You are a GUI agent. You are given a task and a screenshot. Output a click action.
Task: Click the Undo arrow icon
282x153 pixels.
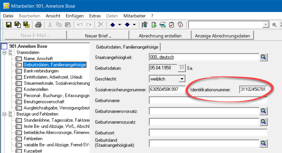[x=80, y=25]
